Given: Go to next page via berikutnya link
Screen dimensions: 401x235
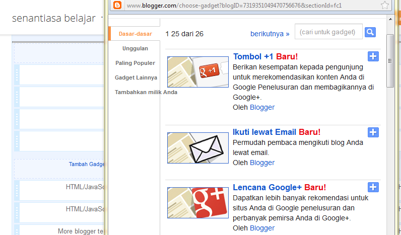Looking at the screenshot, I should (270, 34).
